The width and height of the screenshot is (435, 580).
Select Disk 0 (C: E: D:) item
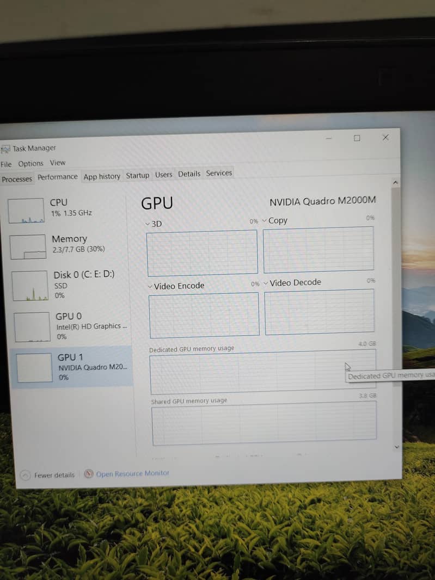point(70,285)
